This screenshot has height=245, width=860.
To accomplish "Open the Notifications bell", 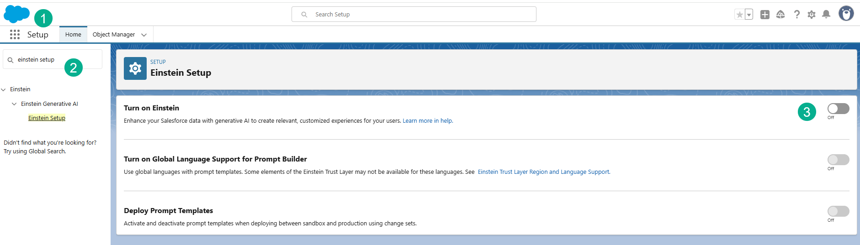I will 826,15.
